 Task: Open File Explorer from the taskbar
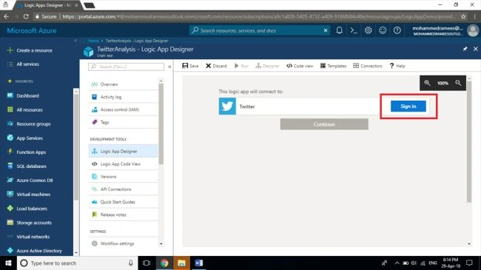pos(181,263)
